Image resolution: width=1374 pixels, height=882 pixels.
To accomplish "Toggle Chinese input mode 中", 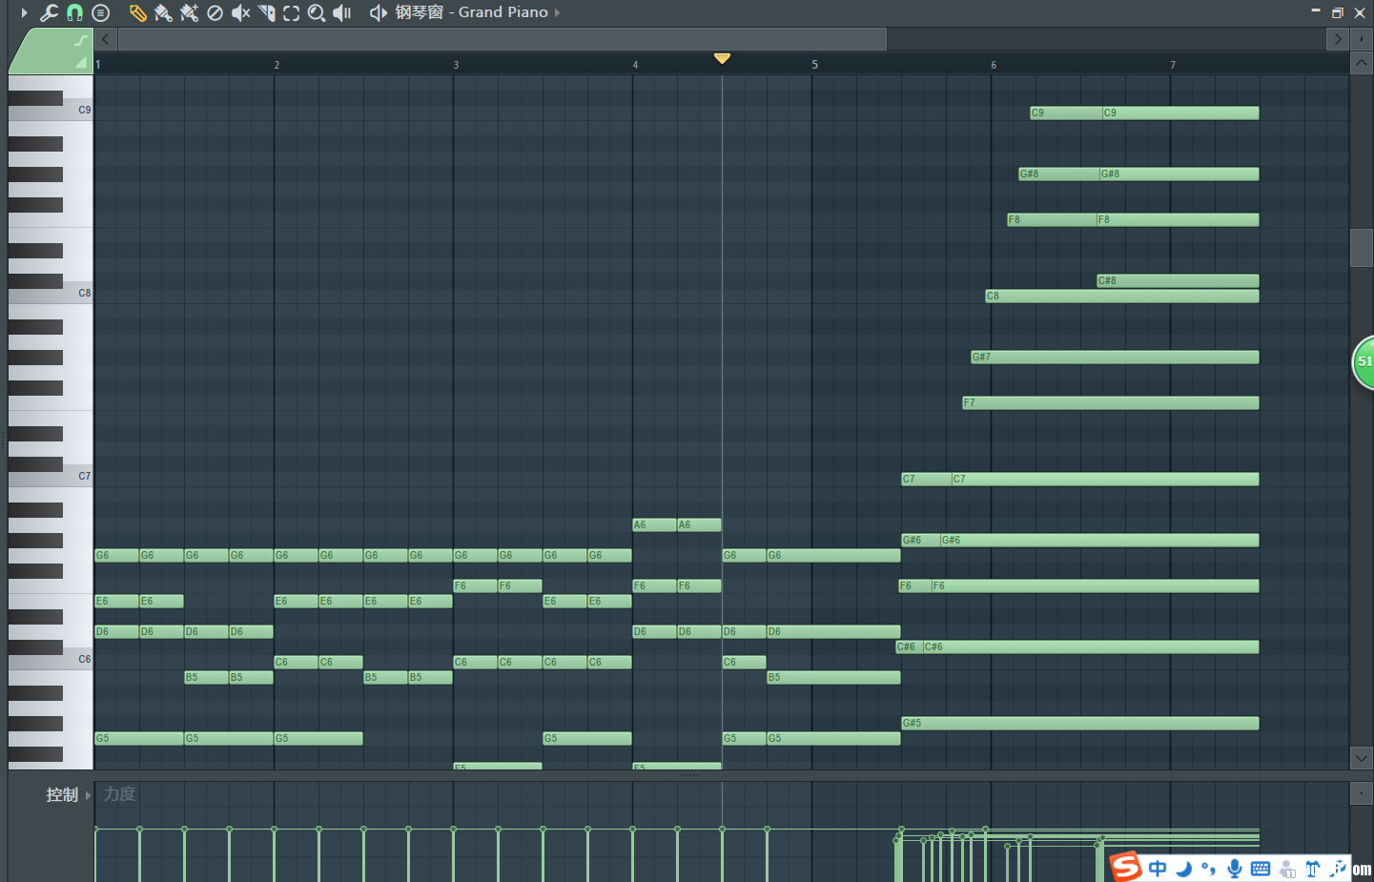I will point(1158,868).
